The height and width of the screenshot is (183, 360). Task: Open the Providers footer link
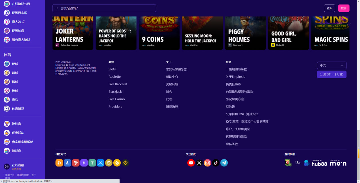[115, 107]
